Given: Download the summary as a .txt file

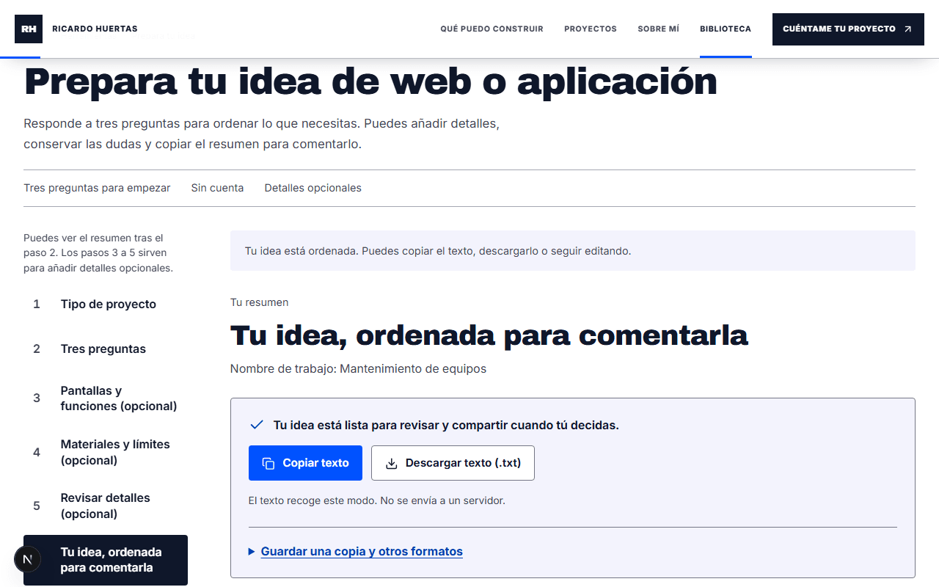Looking at the screenshot, I should [x=453, y=463].
